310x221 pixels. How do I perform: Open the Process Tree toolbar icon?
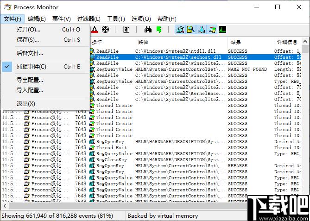pos(127,30)
